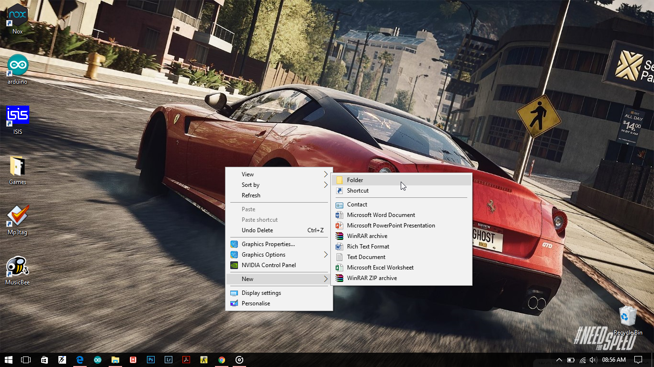654x367 pixels.
Task: Create a new Microsoft PowerPoint Presentation
Action: [x=401, y=226]
